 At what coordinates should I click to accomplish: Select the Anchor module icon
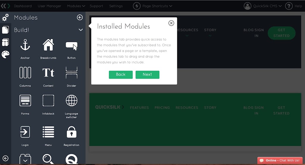pos(25,45)
